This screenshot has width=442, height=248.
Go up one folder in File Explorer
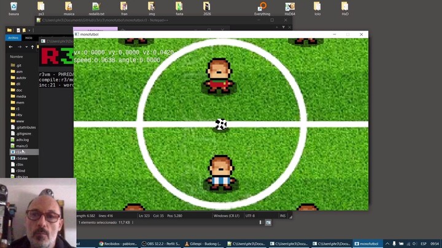(x=33, y=47)
